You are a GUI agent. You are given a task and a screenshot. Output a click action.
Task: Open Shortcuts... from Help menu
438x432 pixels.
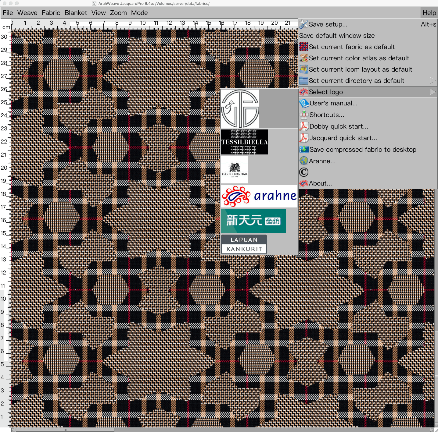368,115
